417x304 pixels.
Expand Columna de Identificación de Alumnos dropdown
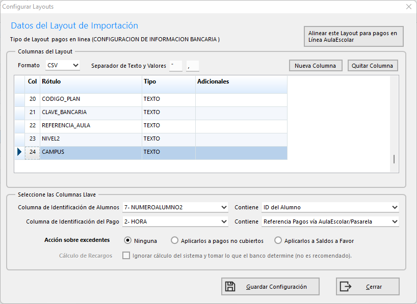pos(175,207)
